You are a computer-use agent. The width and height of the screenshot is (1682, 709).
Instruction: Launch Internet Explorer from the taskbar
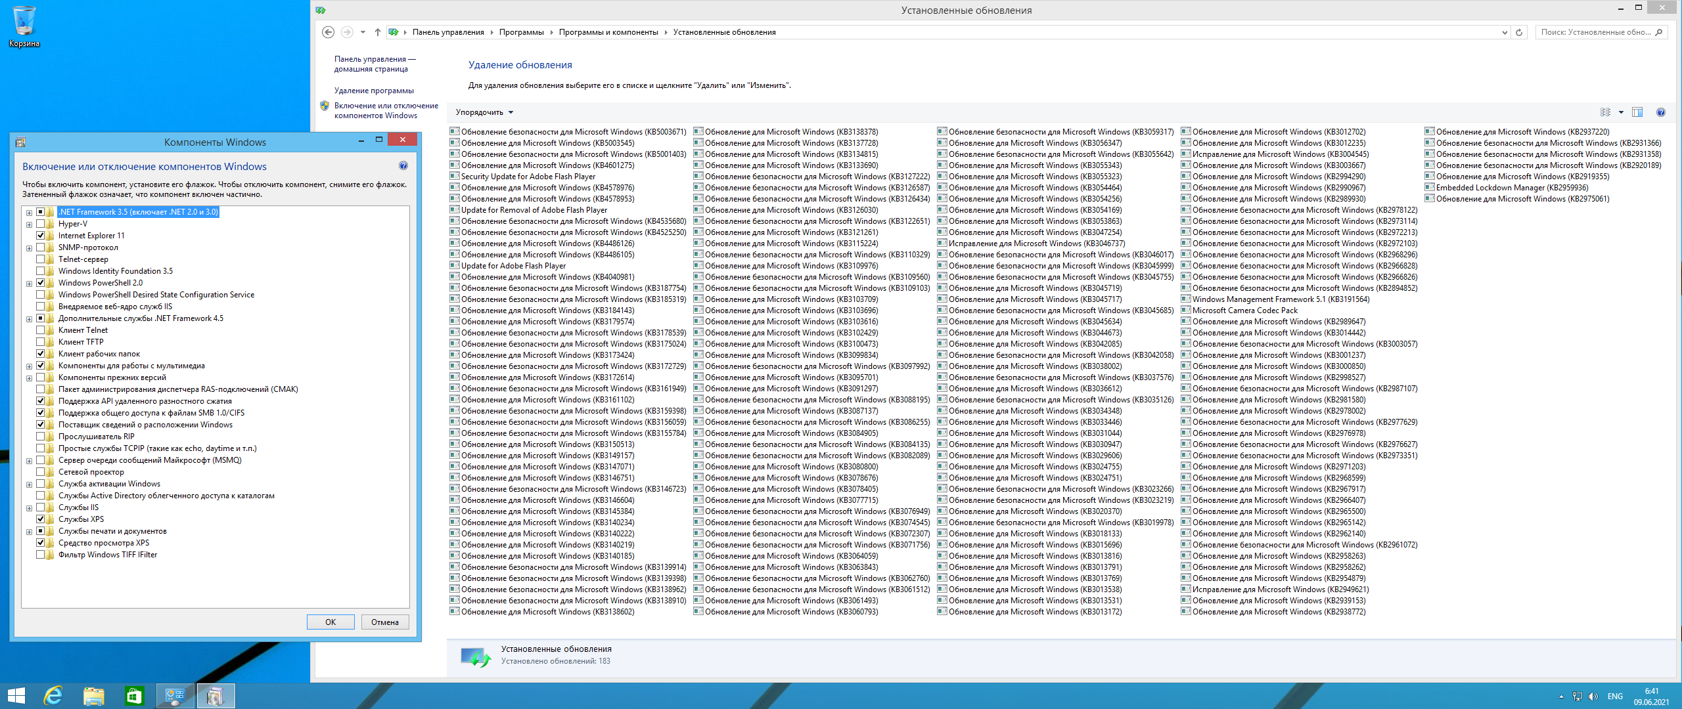pyautogui.click(x=53, y=696)
